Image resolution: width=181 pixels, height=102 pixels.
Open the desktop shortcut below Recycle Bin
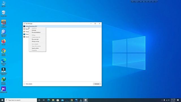pos(4,24)
